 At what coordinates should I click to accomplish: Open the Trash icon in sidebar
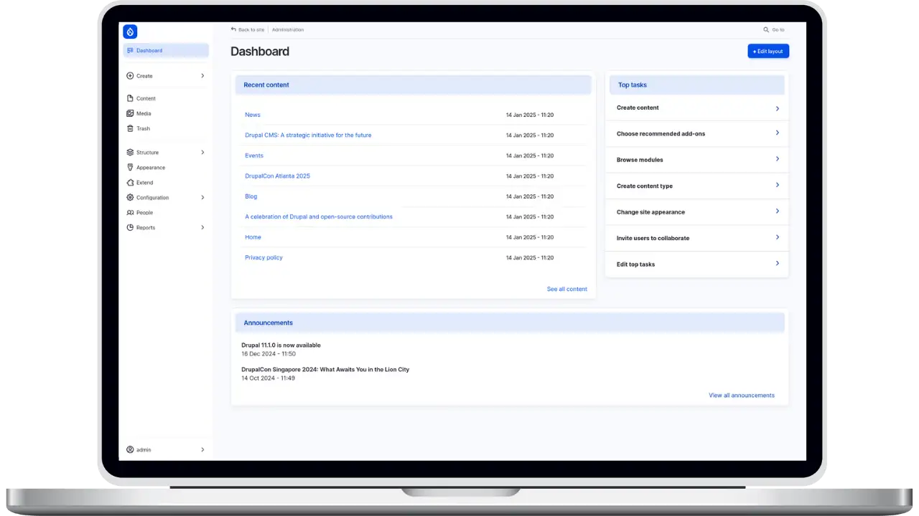click(130, 128)
